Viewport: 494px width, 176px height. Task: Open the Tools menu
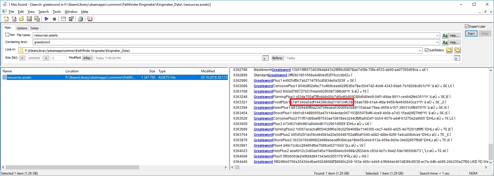(57, 12)
